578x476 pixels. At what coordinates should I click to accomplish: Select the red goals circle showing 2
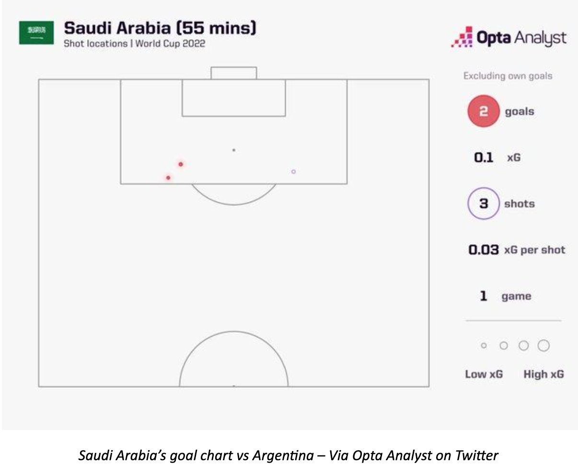click(x=484, y=112)
